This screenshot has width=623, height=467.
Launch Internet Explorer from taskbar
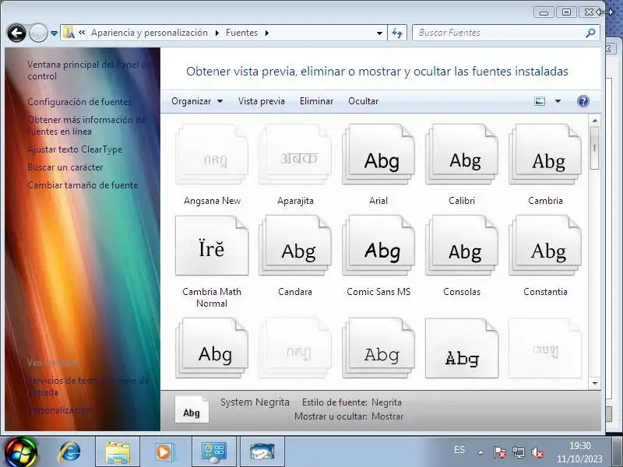(69, 452)
